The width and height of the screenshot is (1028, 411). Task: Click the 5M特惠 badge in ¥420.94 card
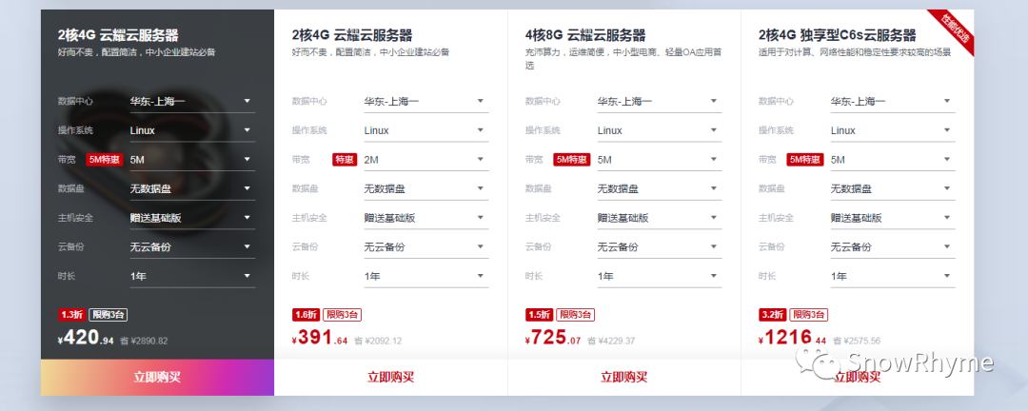pos(105,159)
